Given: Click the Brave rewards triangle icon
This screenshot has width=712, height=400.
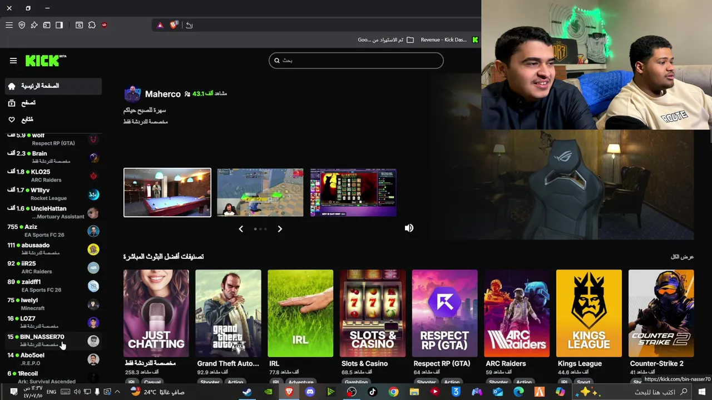Looking at the screenshot, I should [160, 25].
